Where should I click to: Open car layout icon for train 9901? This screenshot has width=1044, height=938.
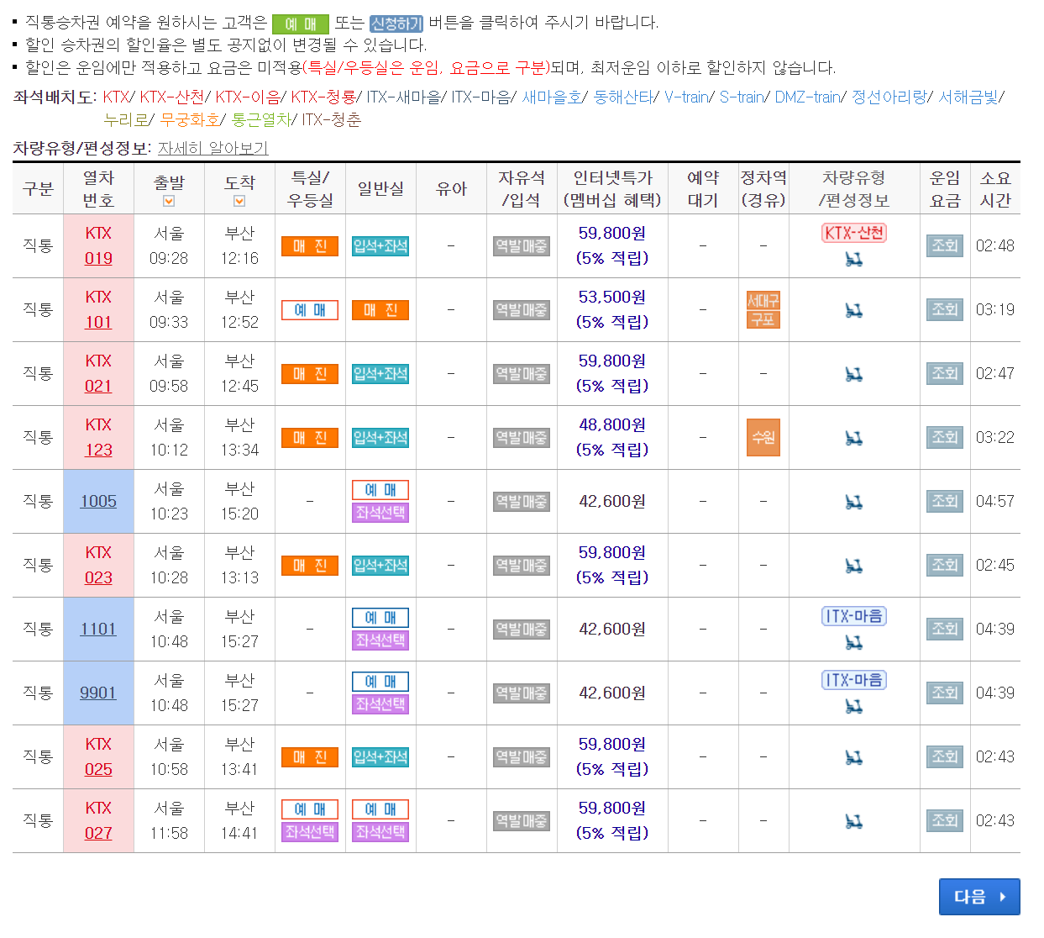pos(854,707)
